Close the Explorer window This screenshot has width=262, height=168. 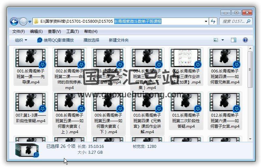pos(247,13)
